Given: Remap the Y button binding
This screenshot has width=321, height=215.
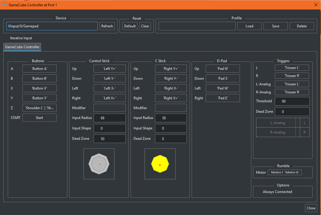Looking at the screenshot, I should [40, 98].
